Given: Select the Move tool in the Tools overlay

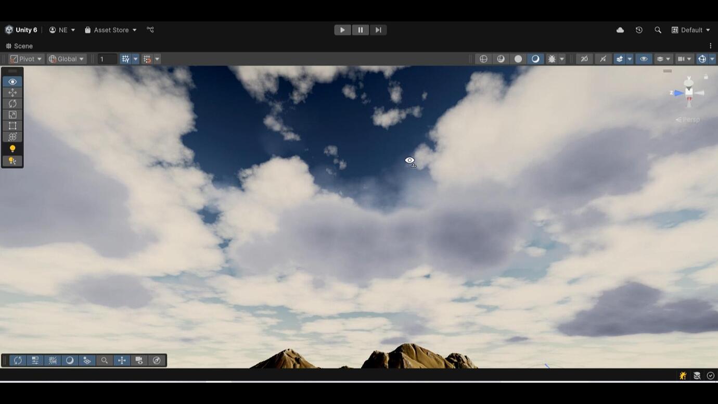Looking at the screenshot, I should (x=12, y=92).
